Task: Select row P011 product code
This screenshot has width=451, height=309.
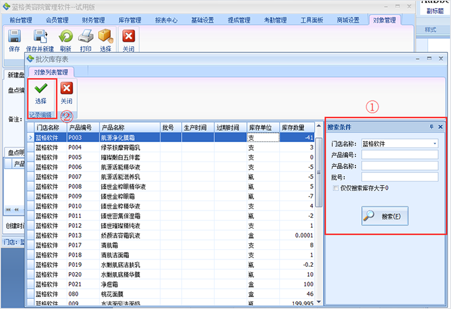Action: (83, 216)
